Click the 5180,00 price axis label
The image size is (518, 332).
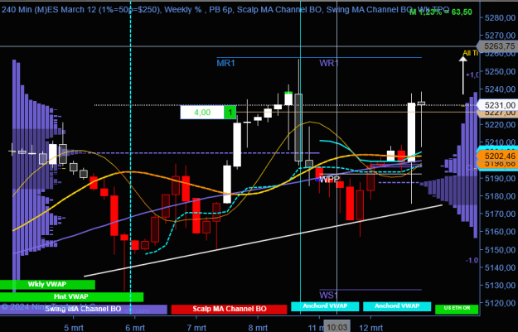pos(500,196)
